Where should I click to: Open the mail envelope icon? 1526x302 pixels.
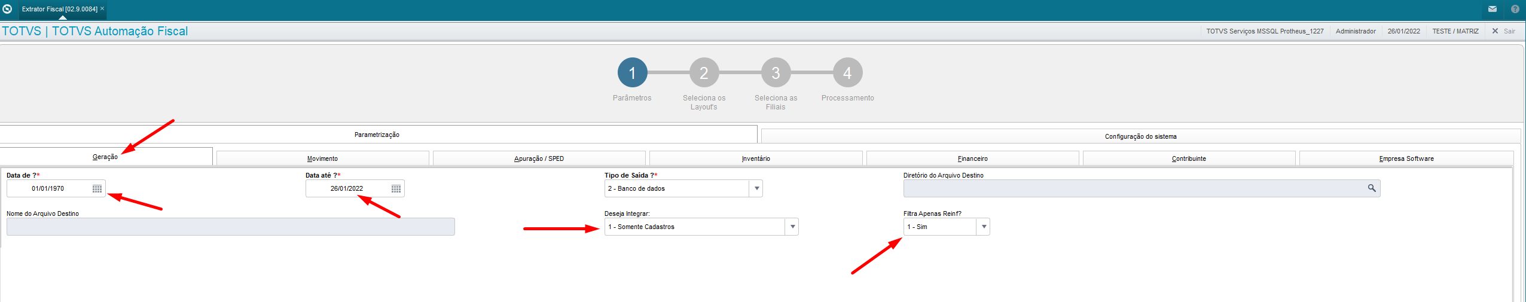click(1493, 9)
